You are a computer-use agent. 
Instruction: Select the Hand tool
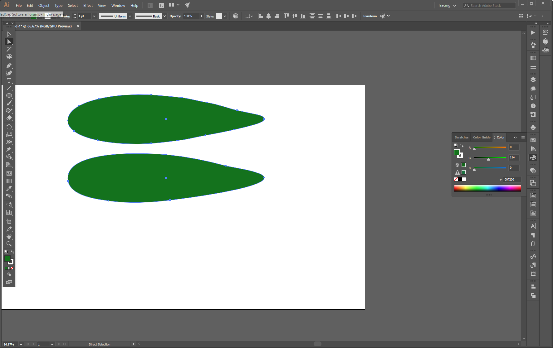click(9, 236)
